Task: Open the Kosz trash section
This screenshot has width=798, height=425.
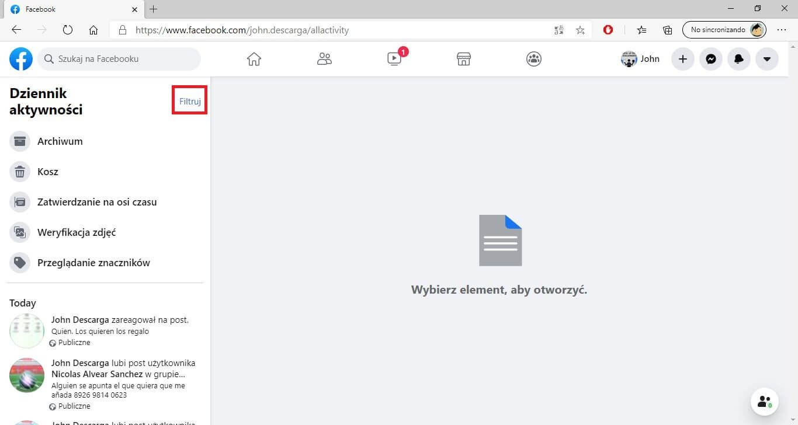Action: [105, 172]
